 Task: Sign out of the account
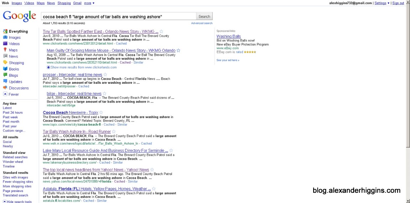pyautogui.click(x=398, y=3)
